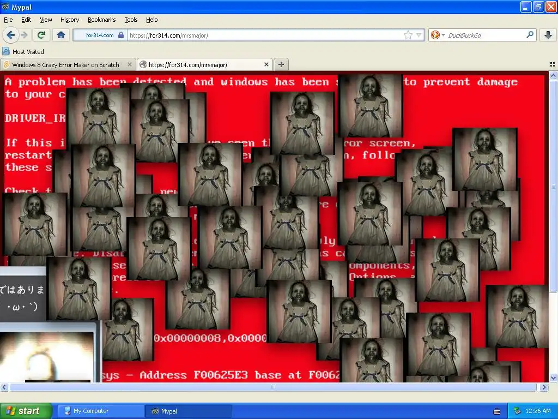Click the Most Visited bookmarks icon

tap(6, 51)
